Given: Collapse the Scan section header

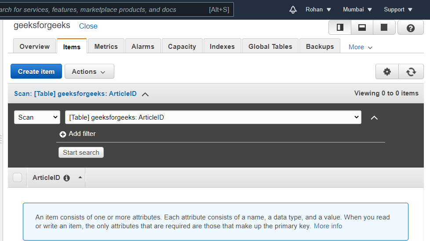Looking at the screenshot, I should tap(146, 94).
